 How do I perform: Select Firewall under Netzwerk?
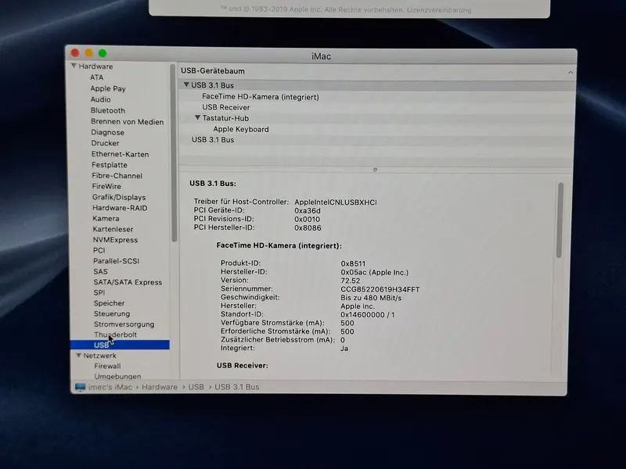107,366
